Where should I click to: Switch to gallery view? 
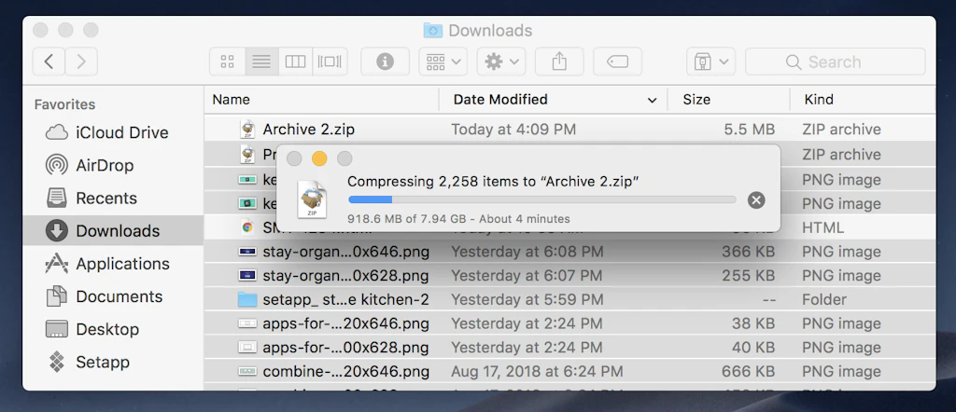pyautogui.click(x=330, y=62)
